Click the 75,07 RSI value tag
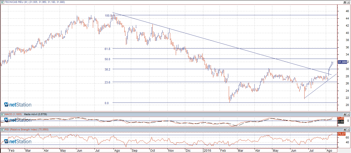The height and width of the screenshot is (153, 351). tap(341, 134)
